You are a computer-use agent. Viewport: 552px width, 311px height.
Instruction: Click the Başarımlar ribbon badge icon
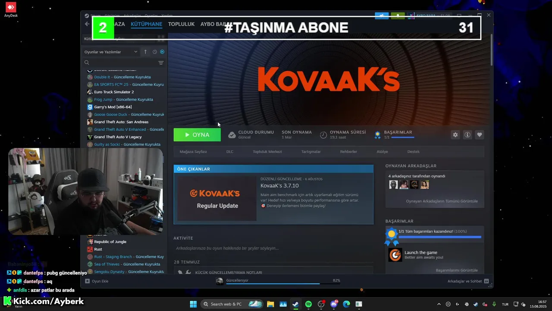click(x=377, y=135)
